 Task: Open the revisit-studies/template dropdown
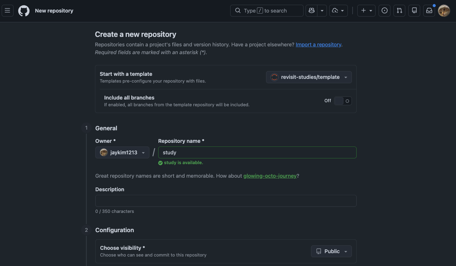click(x=309, y=77)
